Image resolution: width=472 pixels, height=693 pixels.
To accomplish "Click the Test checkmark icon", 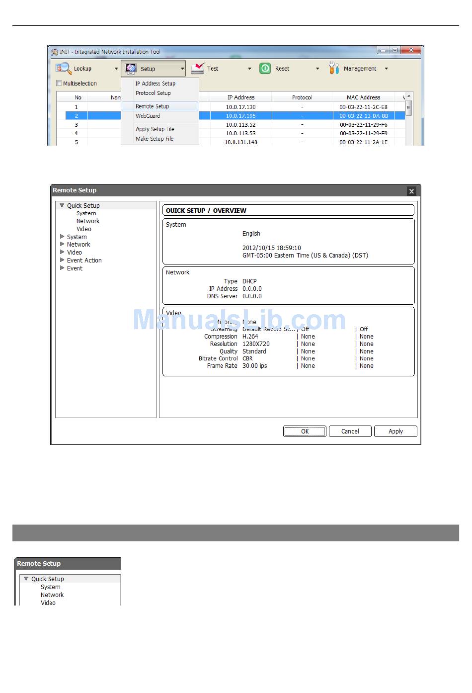I will point(198,69).
